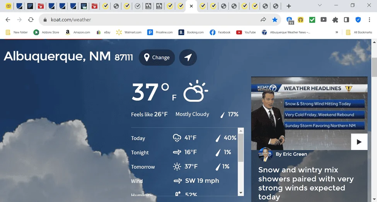Open the Extensions puzzle piece menu
This screenshot has height=202, width=377.
point(335,20)
